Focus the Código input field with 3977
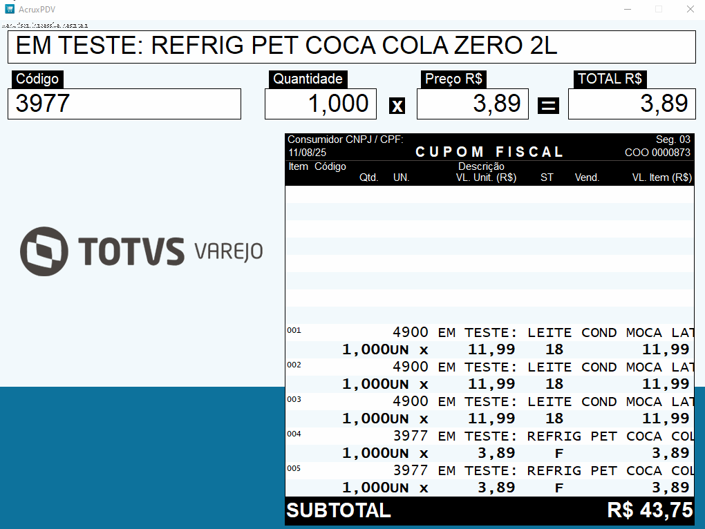Screen dimensions: 705x529 [x=124, y=104]
